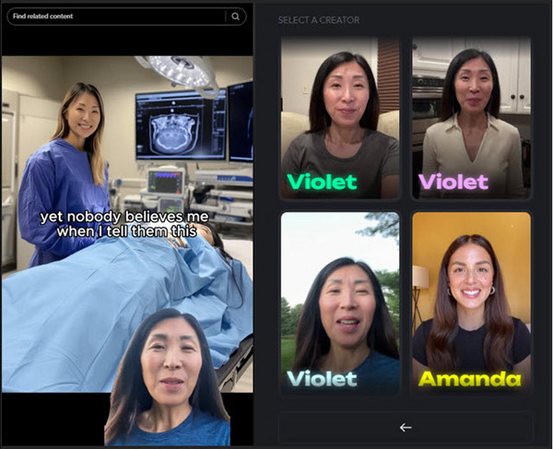Click the SELECT A CREATOR heading
The image size is (553, 449).
click(x=319, y=20)
